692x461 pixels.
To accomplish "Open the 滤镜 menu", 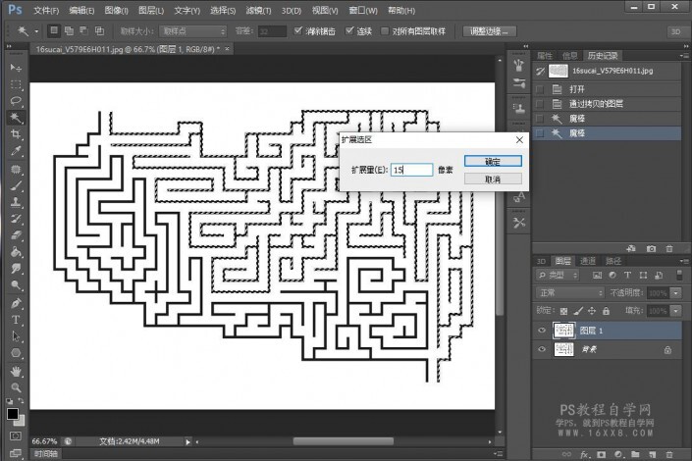I will (260, 9).
